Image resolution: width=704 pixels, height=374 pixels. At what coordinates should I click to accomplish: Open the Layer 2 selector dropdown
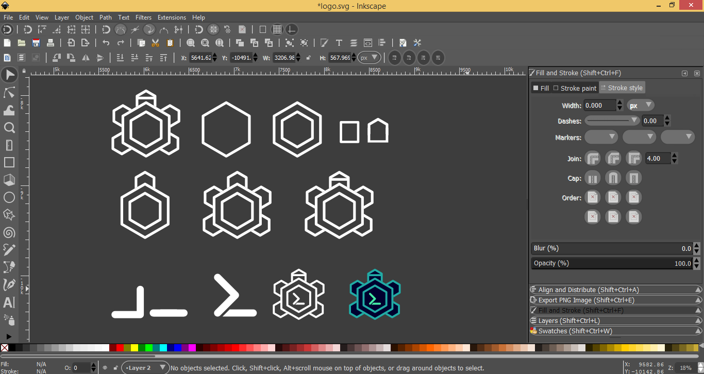click(146, 368)
